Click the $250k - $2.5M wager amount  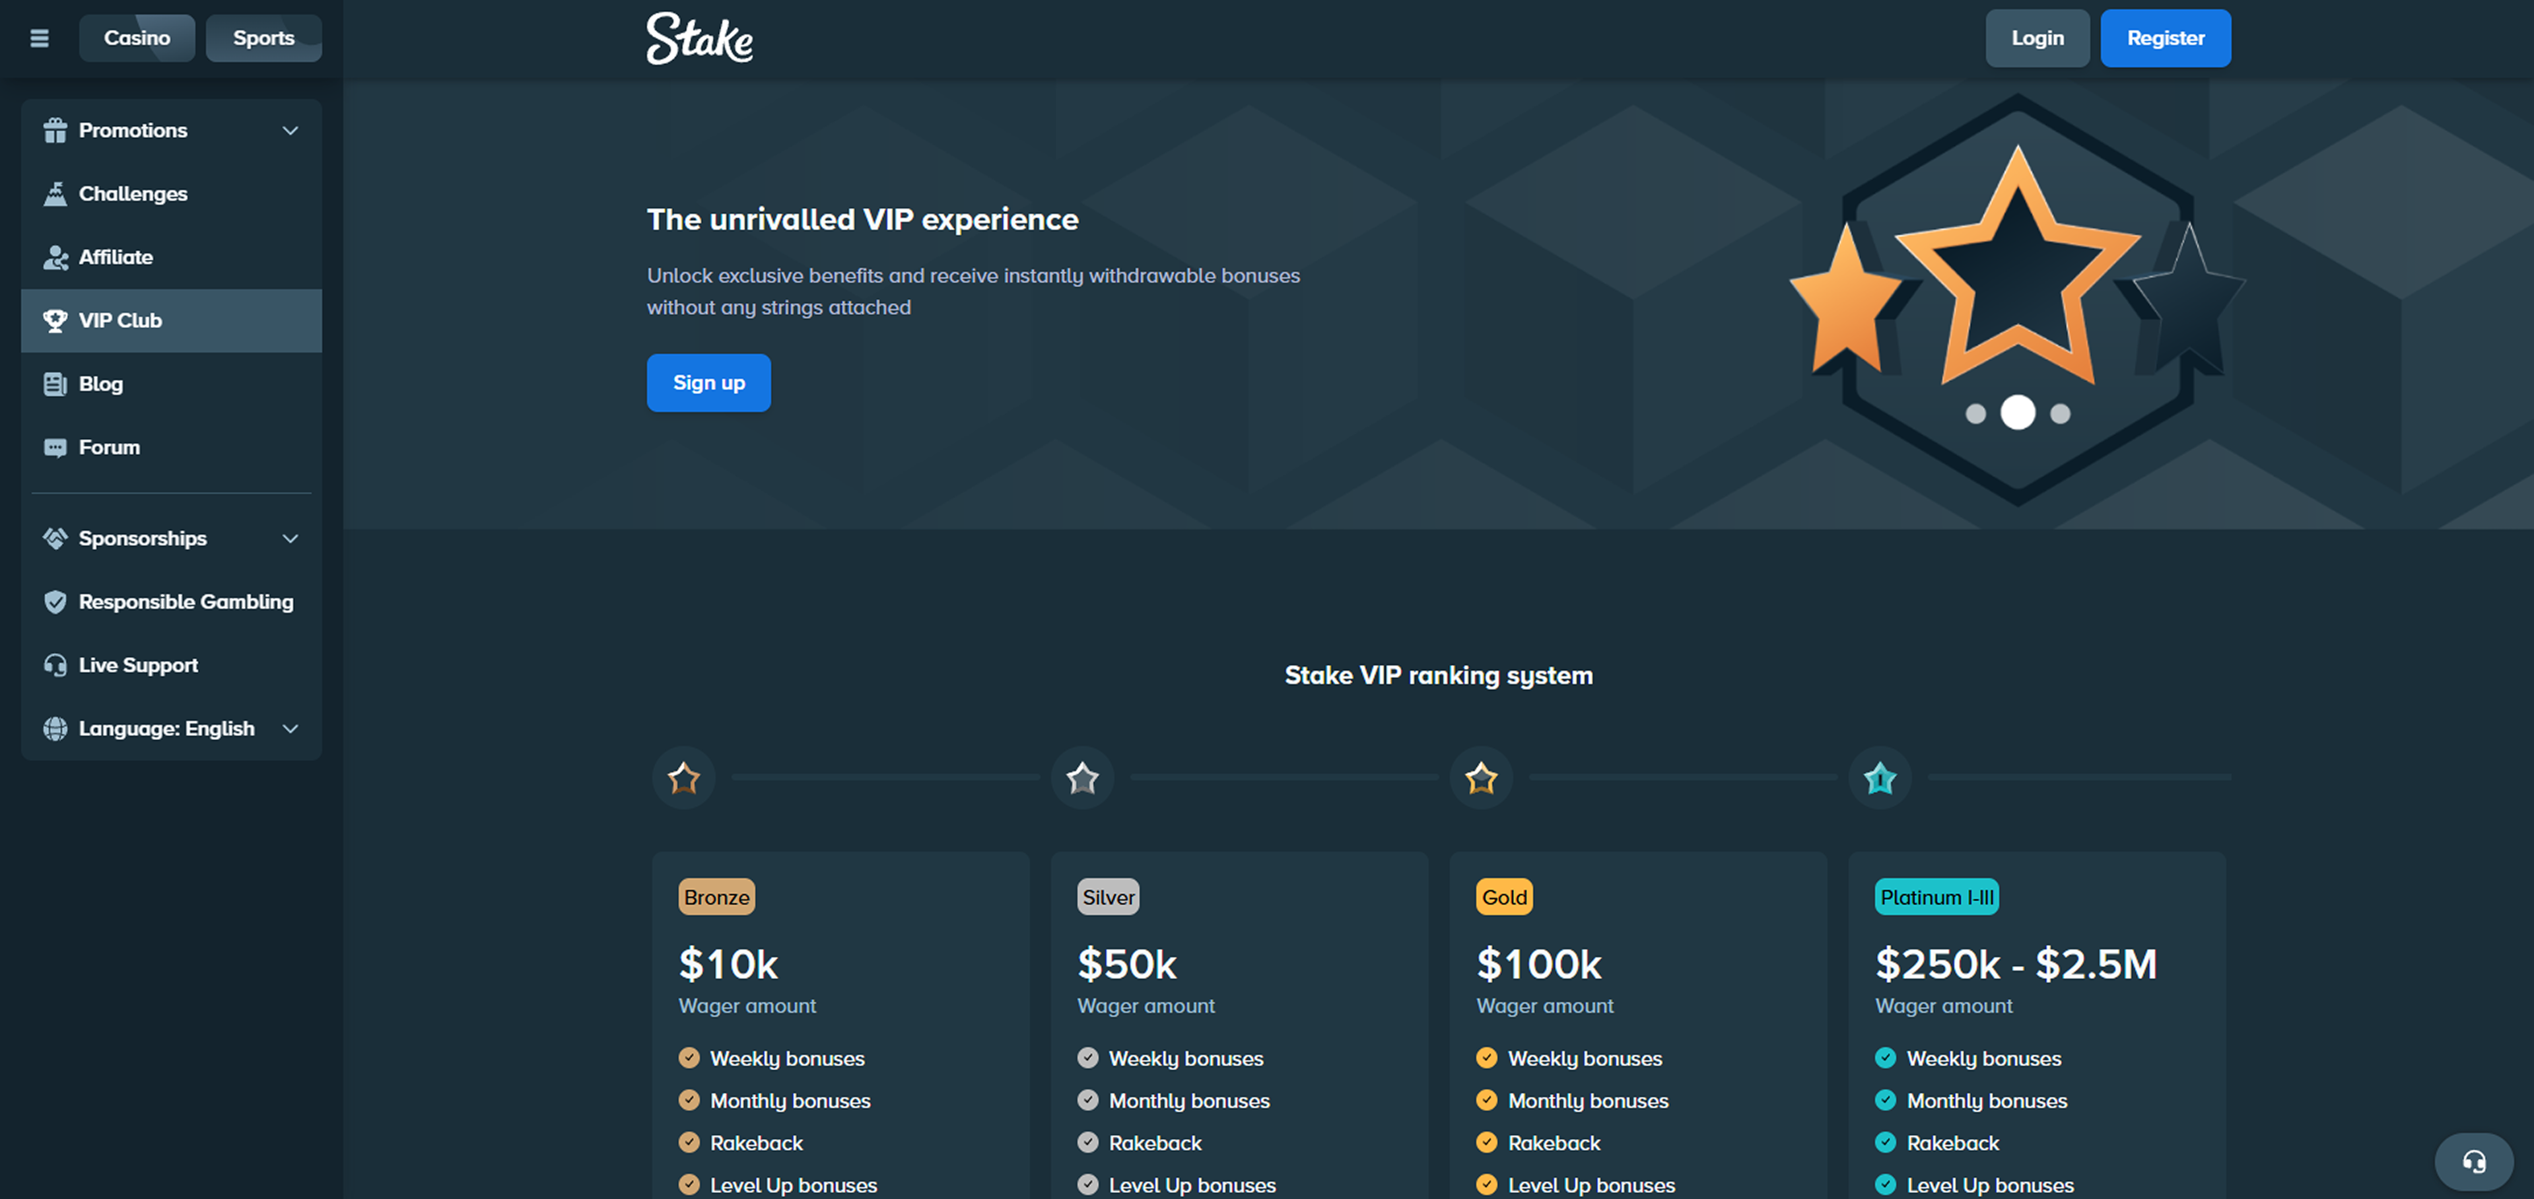tap(2016, 964)
